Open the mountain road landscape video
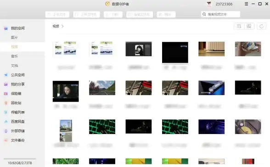 (102, 88)
